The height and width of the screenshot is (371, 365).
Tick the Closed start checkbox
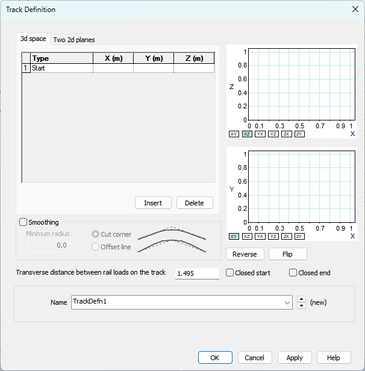pyautogui.click(x=230, y=273)
